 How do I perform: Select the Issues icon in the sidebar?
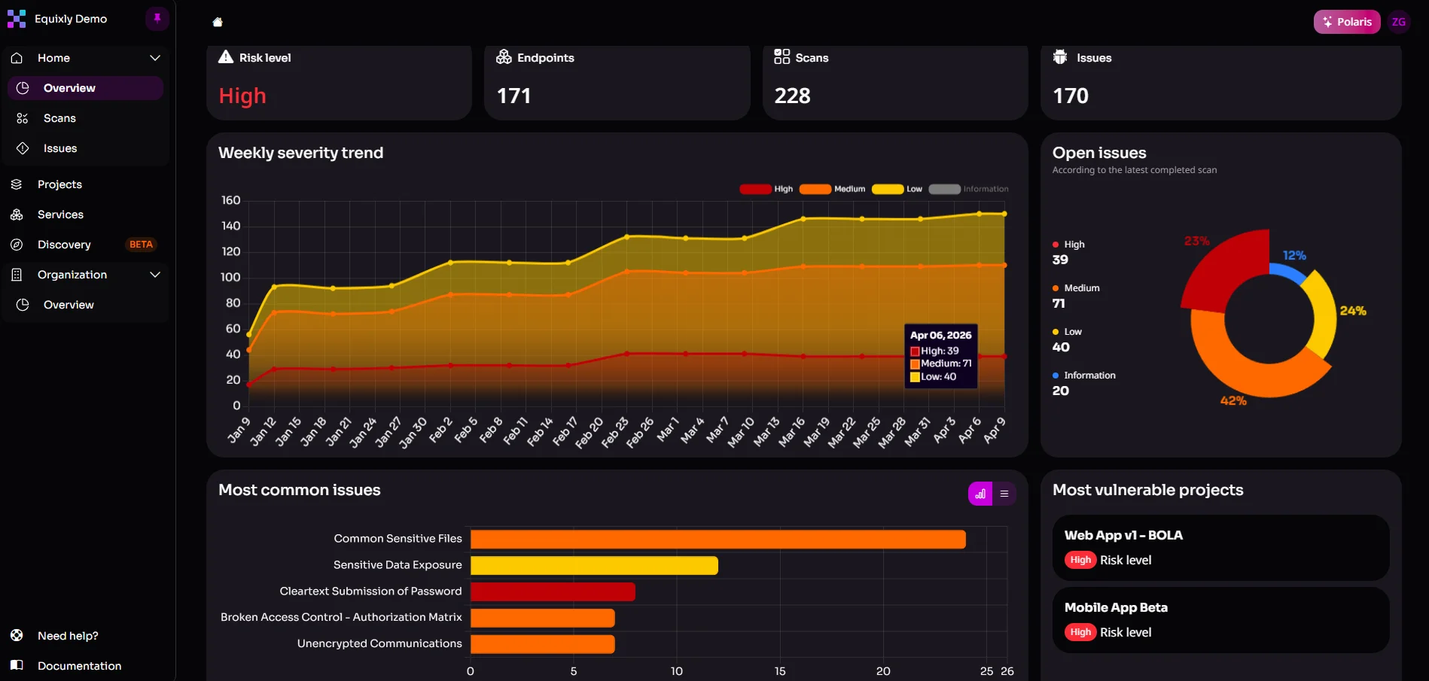pyautogui.click(x=23, y=148)
